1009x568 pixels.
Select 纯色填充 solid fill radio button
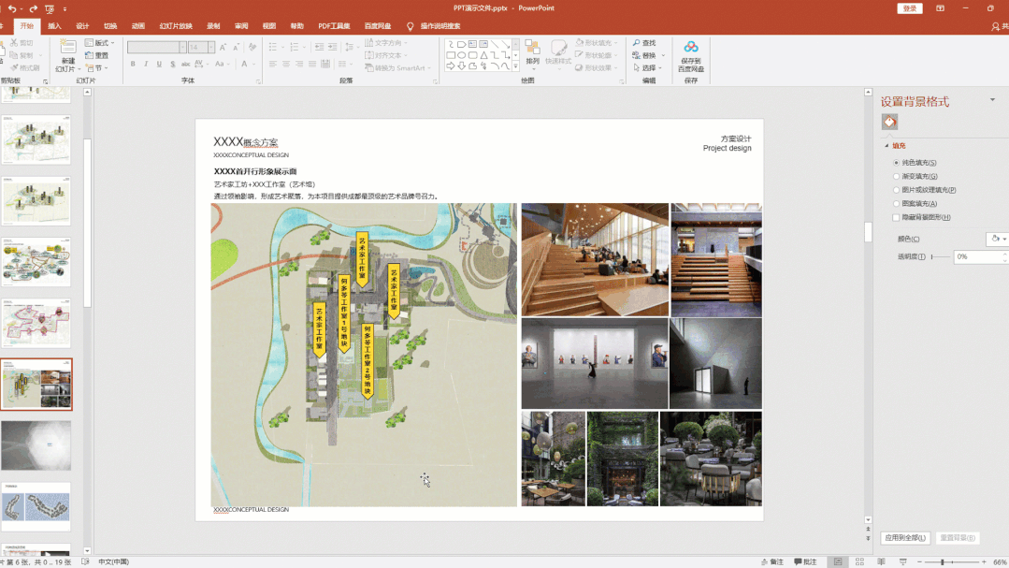coord(897,163)
